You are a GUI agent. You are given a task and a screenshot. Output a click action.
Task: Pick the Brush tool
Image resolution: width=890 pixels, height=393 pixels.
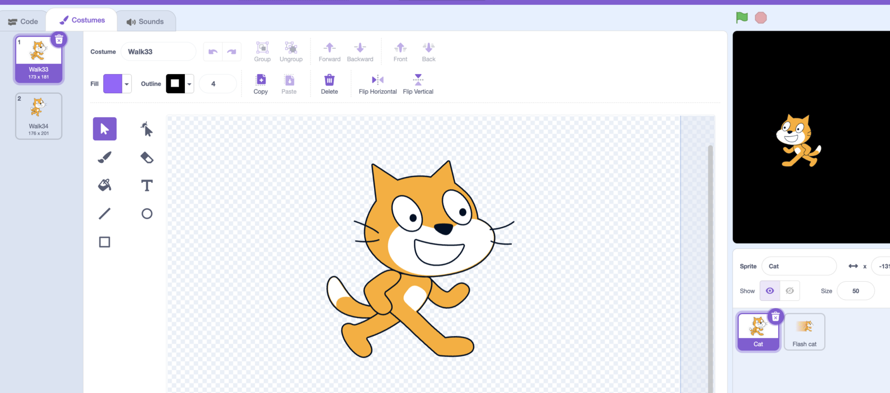tap(104, 157)
